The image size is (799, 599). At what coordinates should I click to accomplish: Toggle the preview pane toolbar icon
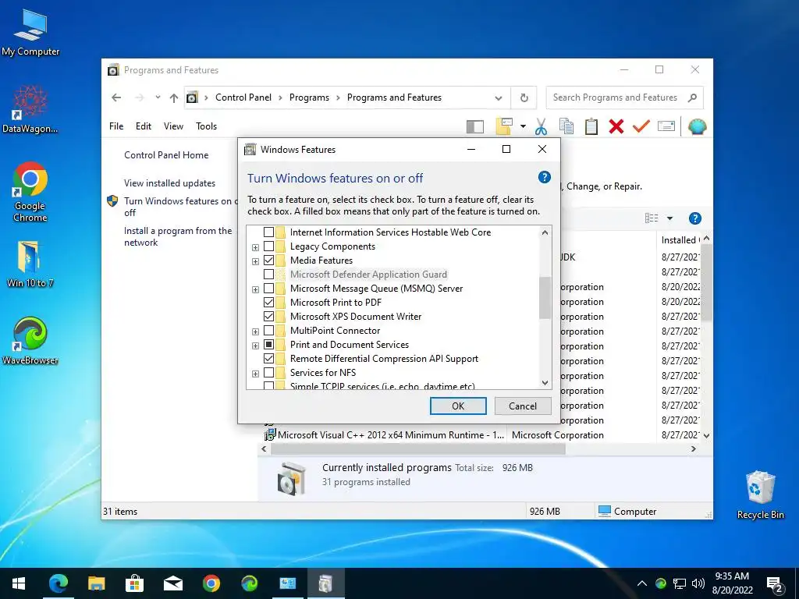[x=475, y=126]
